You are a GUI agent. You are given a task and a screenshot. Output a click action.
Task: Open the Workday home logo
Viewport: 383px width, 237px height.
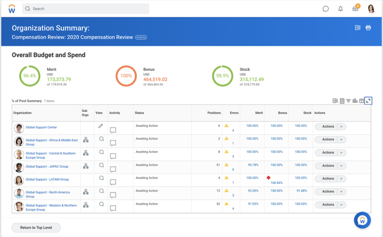pyautogui.click(x=12, y=9)
